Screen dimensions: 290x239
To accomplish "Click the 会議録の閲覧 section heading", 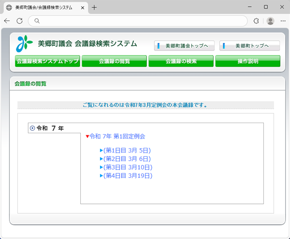I will pyautogui.click(x=30, y=84).
